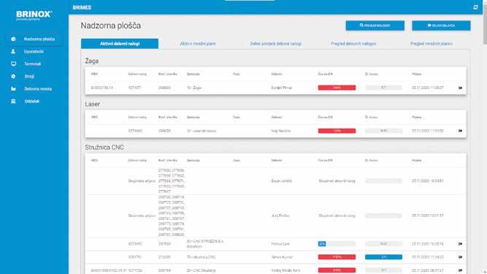Click the refresh icon in top bar
487x274 pixels.
click(x=475, y=7)
